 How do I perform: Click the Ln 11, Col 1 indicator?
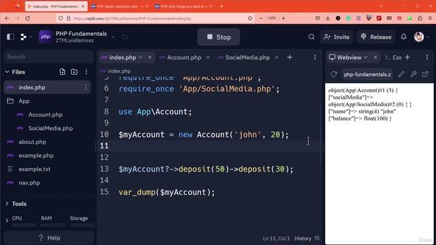(276, 238)
